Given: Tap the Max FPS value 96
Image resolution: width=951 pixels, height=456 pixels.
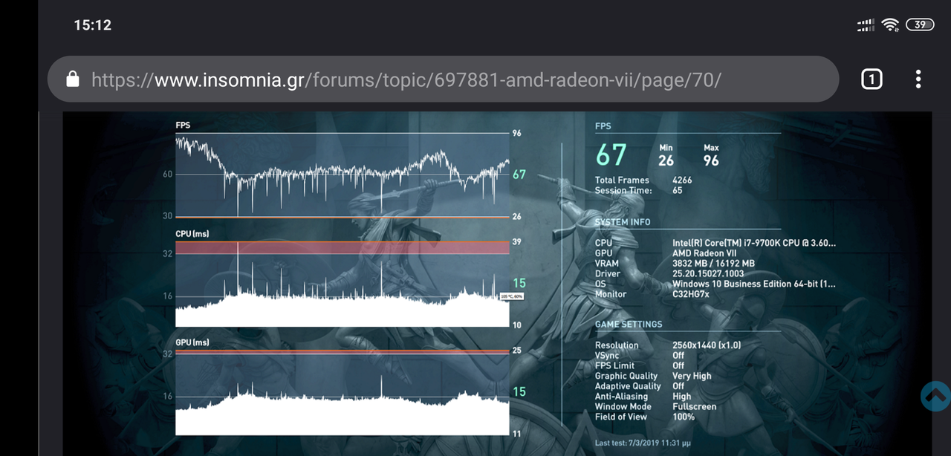Looking at the screenshot, I should tap(711, 160).
